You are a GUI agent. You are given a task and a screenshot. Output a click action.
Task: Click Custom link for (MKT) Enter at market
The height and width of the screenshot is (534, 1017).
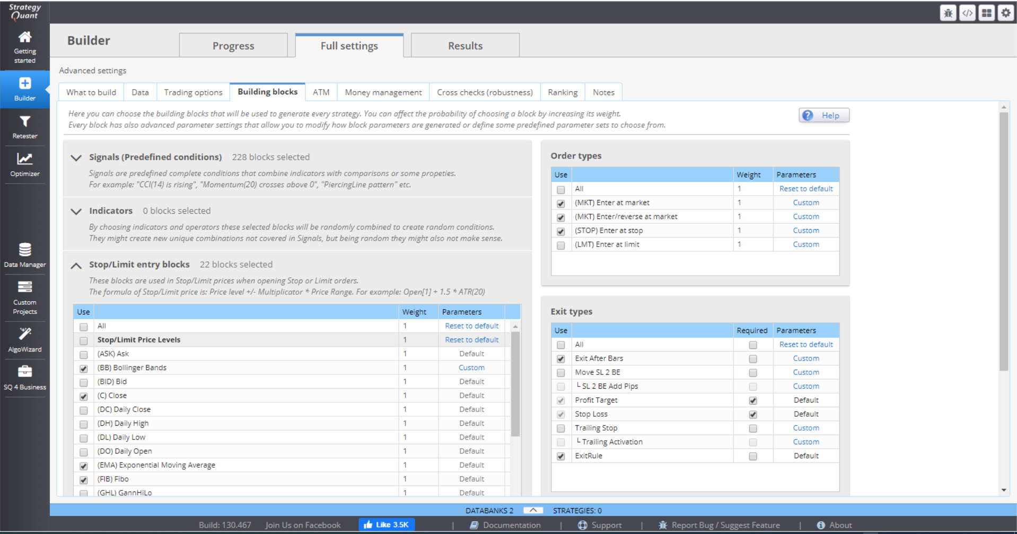pyautogui.click(x=806, y=203)
